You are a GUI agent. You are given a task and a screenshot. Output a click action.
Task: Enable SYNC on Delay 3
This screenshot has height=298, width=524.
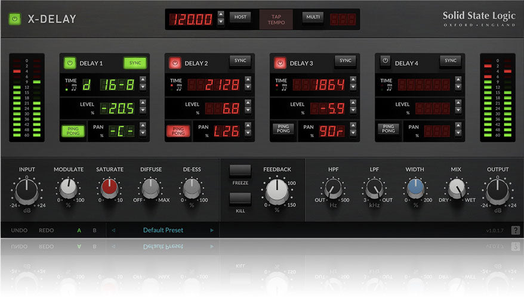(345, 61)
